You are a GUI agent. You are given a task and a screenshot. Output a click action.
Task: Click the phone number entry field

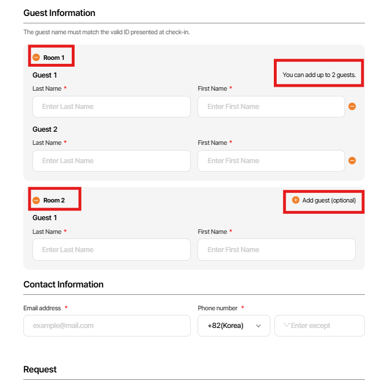(x=319, y=326)
